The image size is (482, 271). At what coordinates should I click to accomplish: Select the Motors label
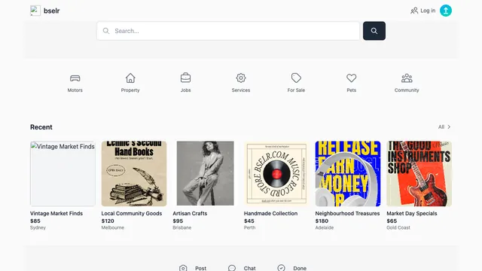point(75,90)
